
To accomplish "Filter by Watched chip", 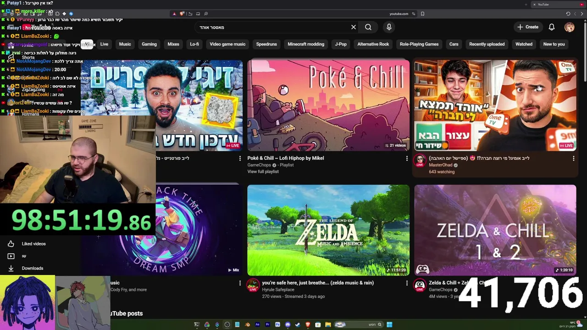I will (x=524, y=44).
